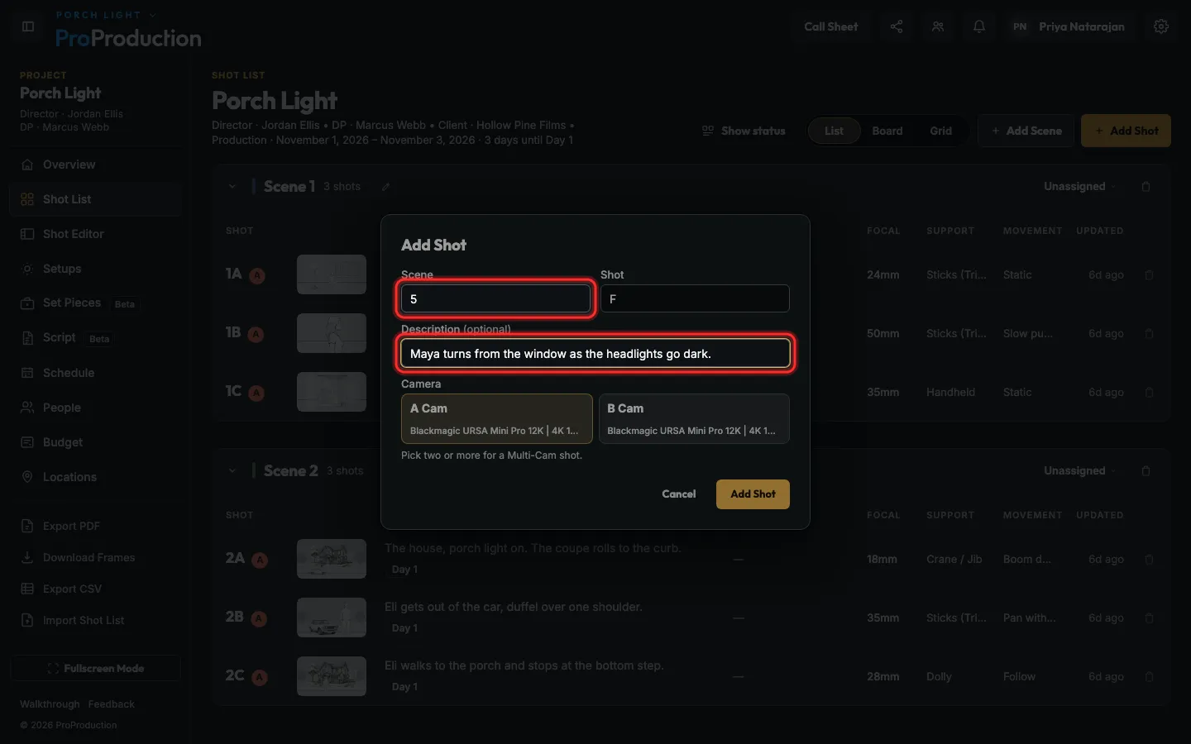Click the camera A badge beside shot 1A
This screenshot has width=1191, height=744.
click(x=257, y=276)
